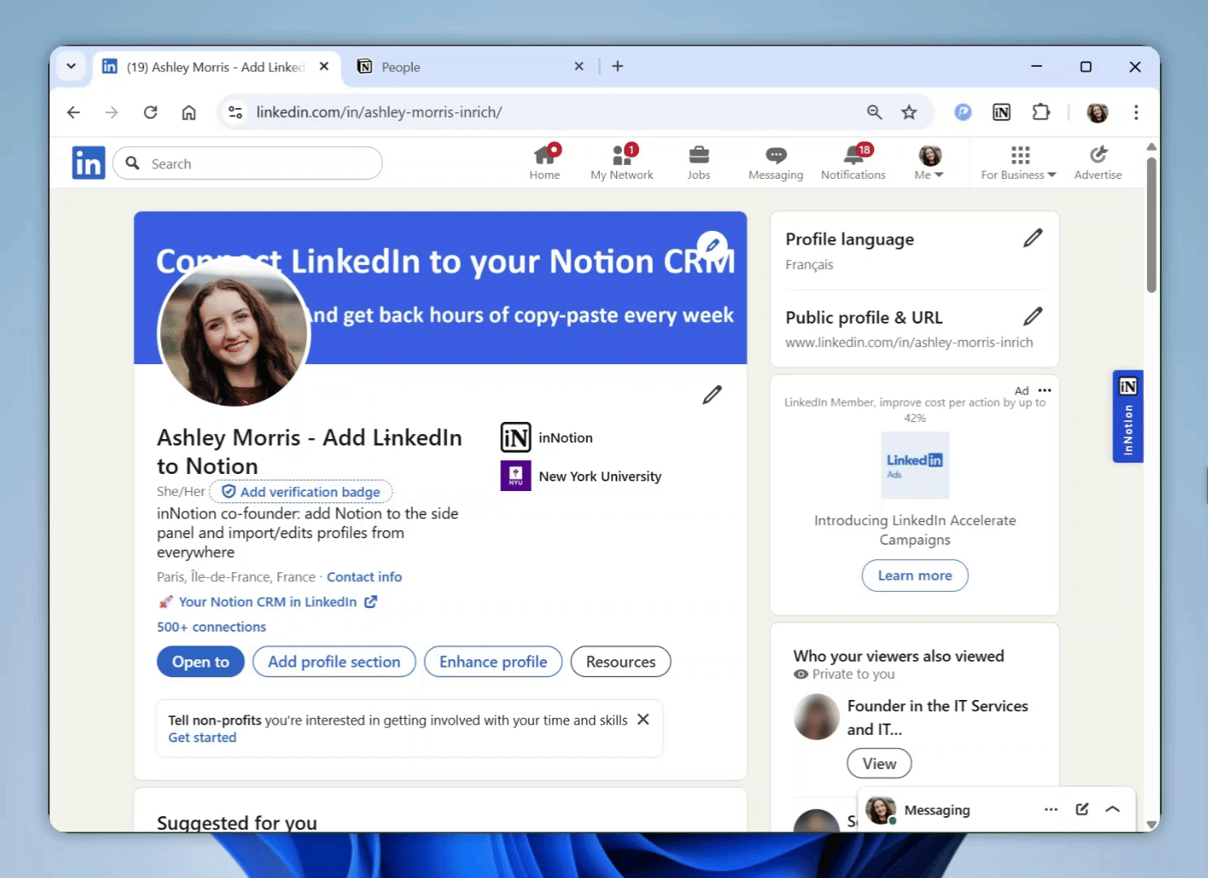The image size is (1208, 878).
Task: View 500+ connections
Action: (211, 627)
